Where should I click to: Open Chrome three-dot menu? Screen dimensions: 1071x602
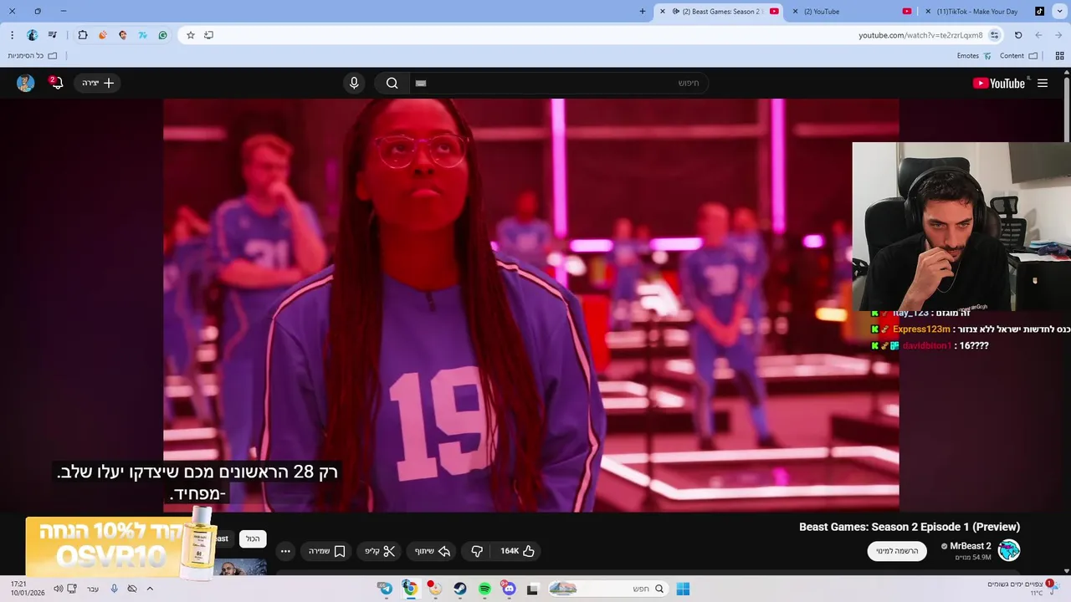[12, 35]
